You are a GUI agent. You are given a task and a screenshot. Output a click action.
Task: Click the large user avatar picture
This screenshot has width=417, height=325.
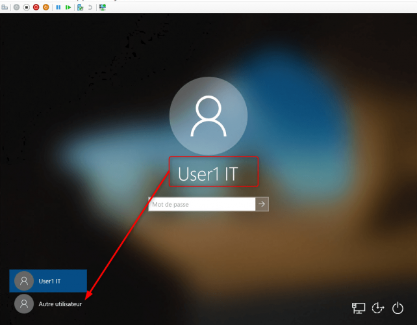point(208,116)
